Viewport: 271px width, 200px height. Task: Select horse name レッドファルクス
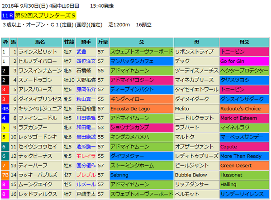click(38, 194)
